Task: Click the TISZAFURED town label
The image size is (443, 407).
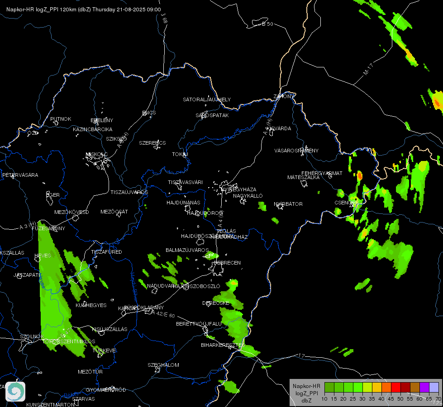Action: coord(106,252)
